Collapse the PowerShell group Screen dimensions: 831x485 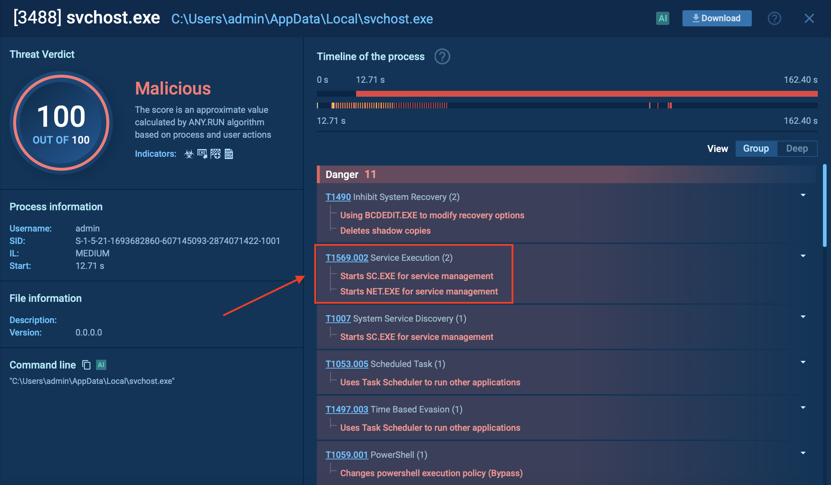pos(803,453)
